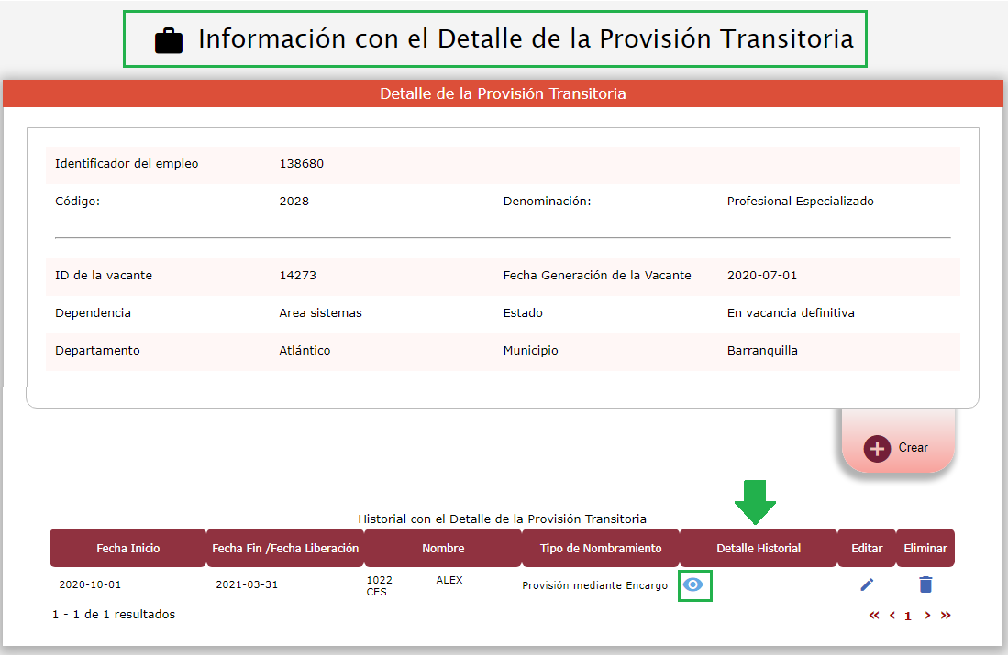Click the briefcase icon in the title

click(x=169, y=40)
